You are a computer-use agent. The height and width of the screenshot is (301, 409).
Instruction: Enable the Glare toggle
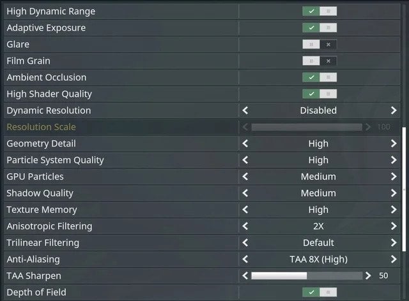(x=319, y=45)
